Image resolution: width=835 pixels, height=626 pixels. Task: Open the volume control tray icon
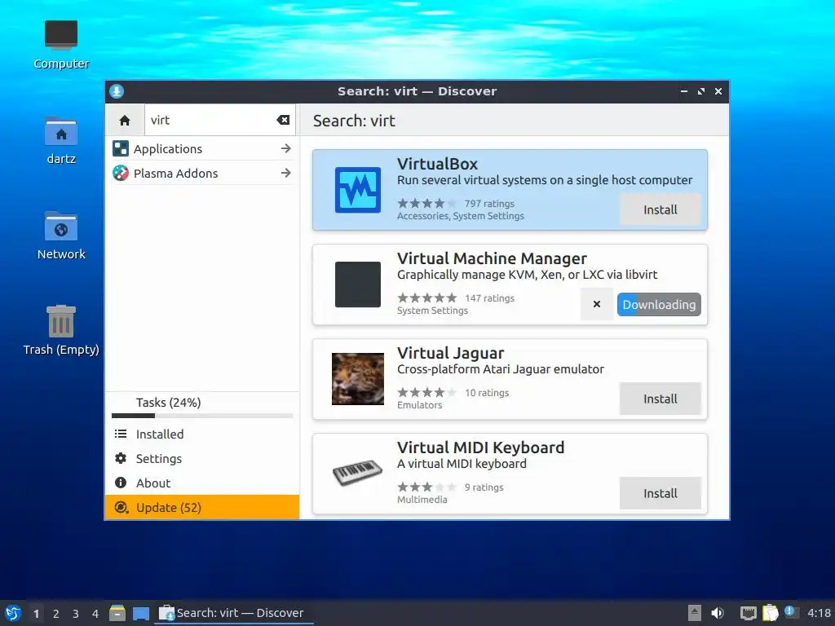[718, 613]
